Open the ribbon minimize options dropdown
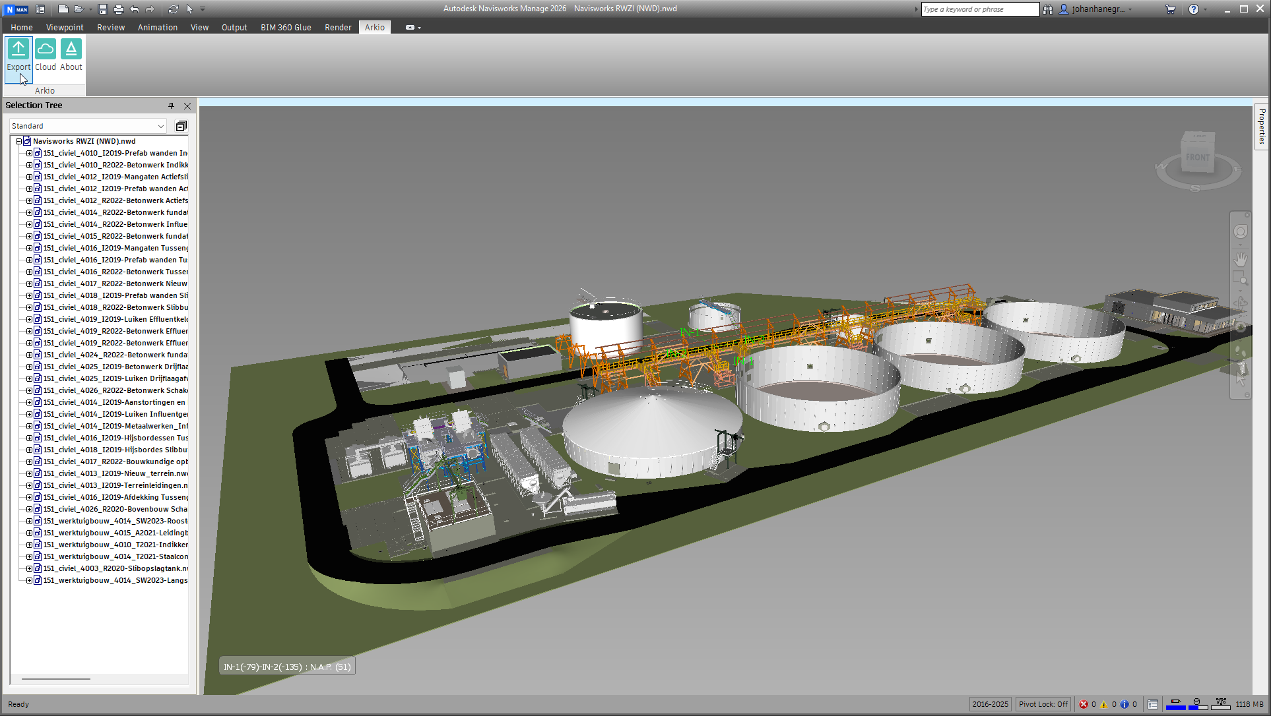This screenshot has height=716, width=1271. click(x=419, y=28)
